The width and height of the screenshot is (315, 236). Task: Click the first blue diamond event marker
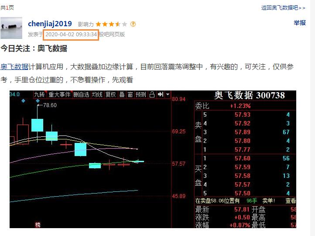coord(23,101)
